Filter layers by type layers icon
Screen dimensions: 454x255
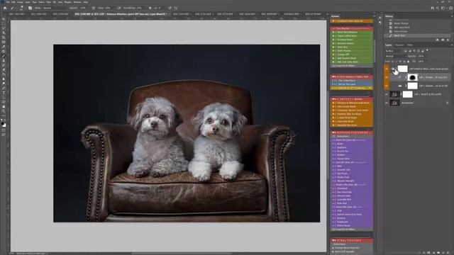tap(414, 51)
